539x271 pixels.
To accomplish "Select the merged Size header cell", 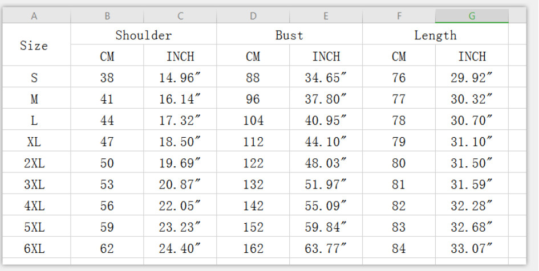I will (34, 46).
